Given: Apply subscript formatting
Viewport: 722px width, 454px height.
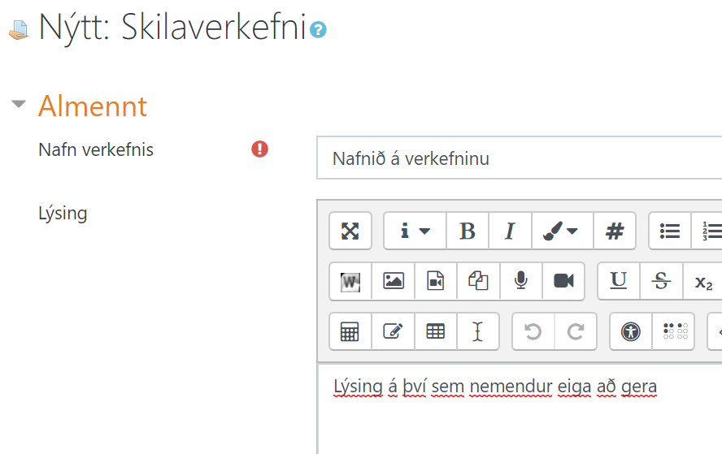Looking at the screenshot, I should tap(703, 281).
